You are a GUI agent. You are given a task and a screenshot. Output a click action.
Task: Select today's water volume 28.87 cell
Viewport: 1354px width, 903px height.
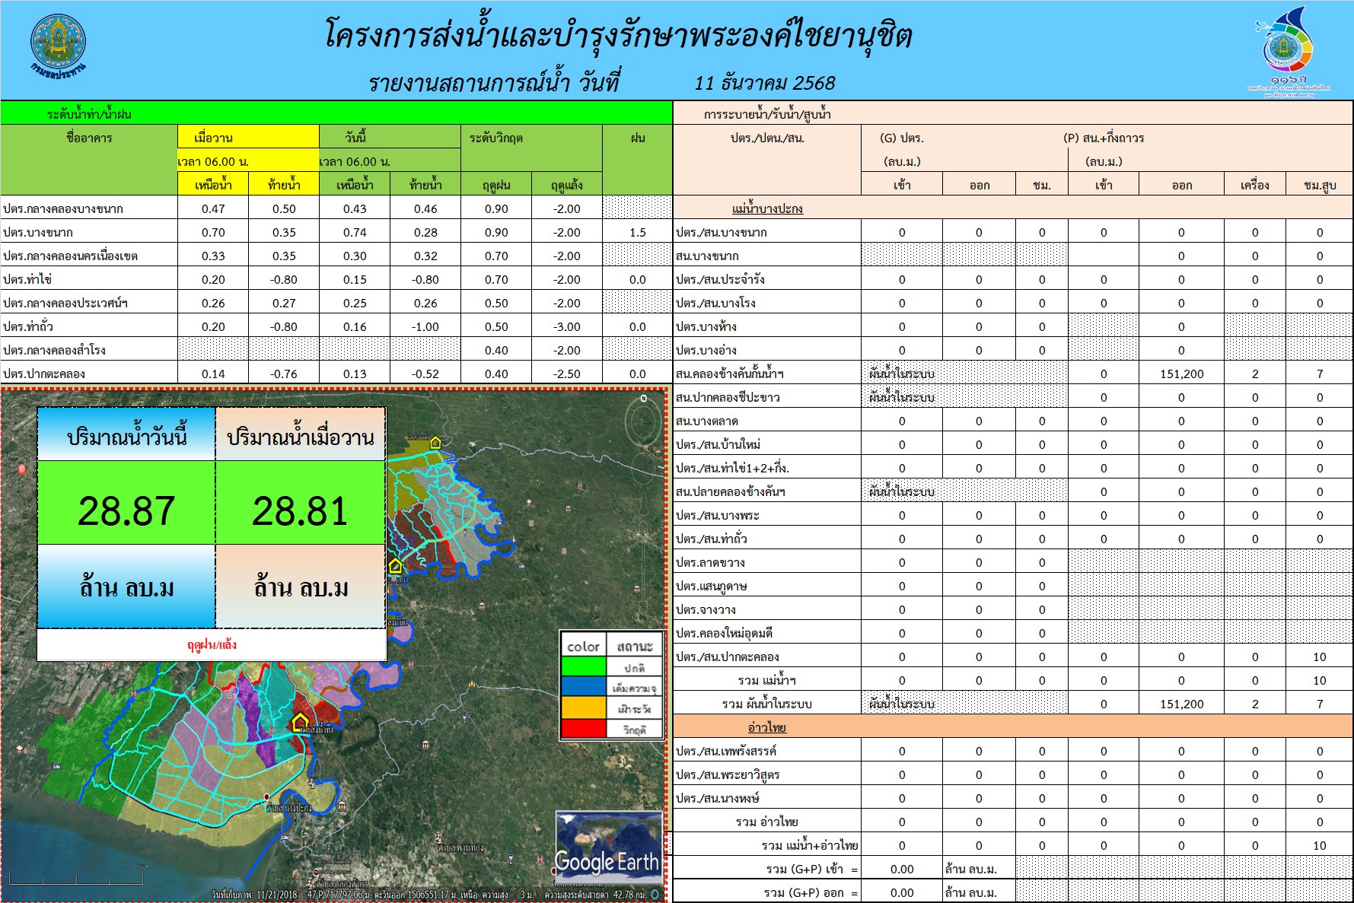126,510
